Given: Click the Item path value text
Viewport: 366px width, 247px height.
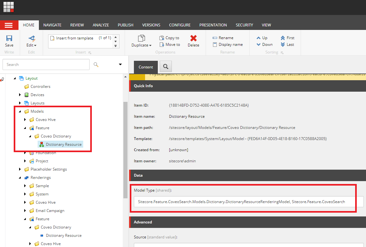Looking at the screenshot, I should click(232, 128).
